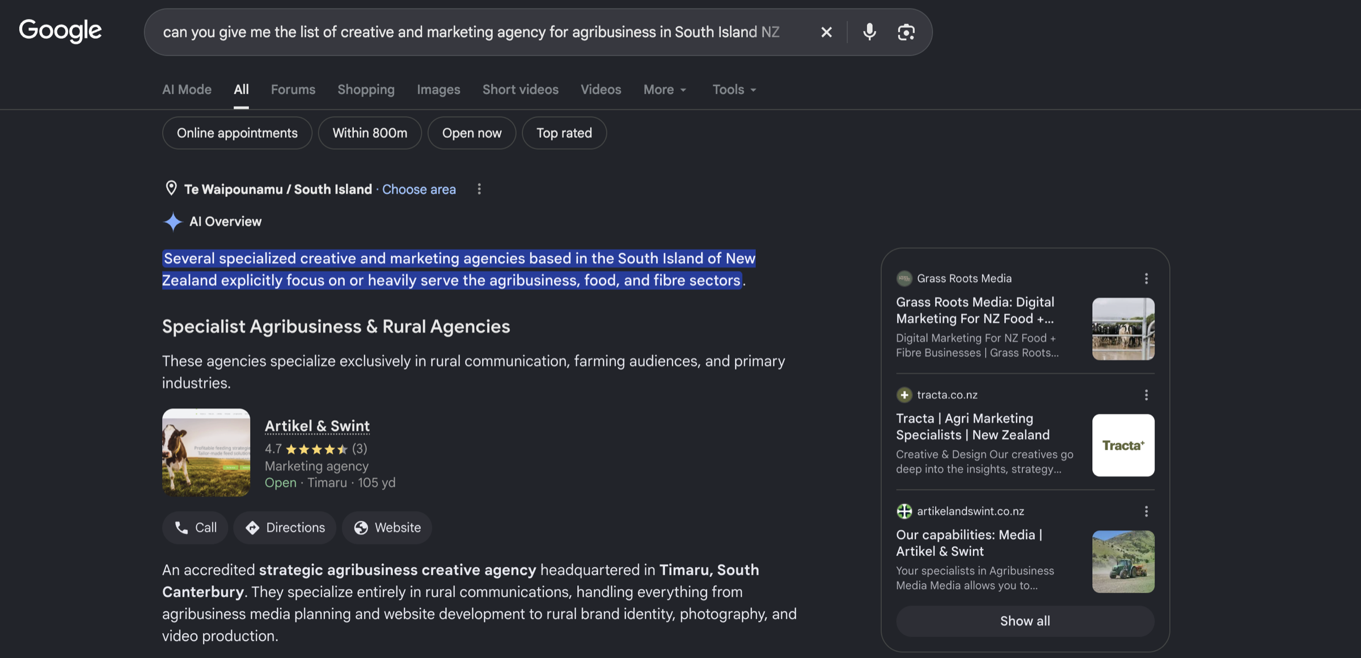The height and width of the screenshot is (658, 1361).
Task: Open search by image camera icon
Action: (906, 32)
